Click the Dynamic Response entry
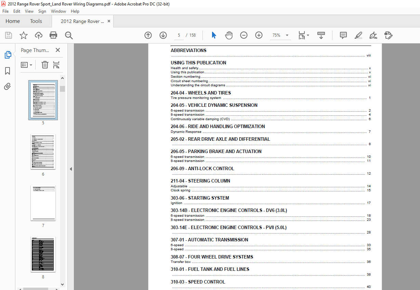Viewport: 420px width, 290px height. [x=186, y=132]
